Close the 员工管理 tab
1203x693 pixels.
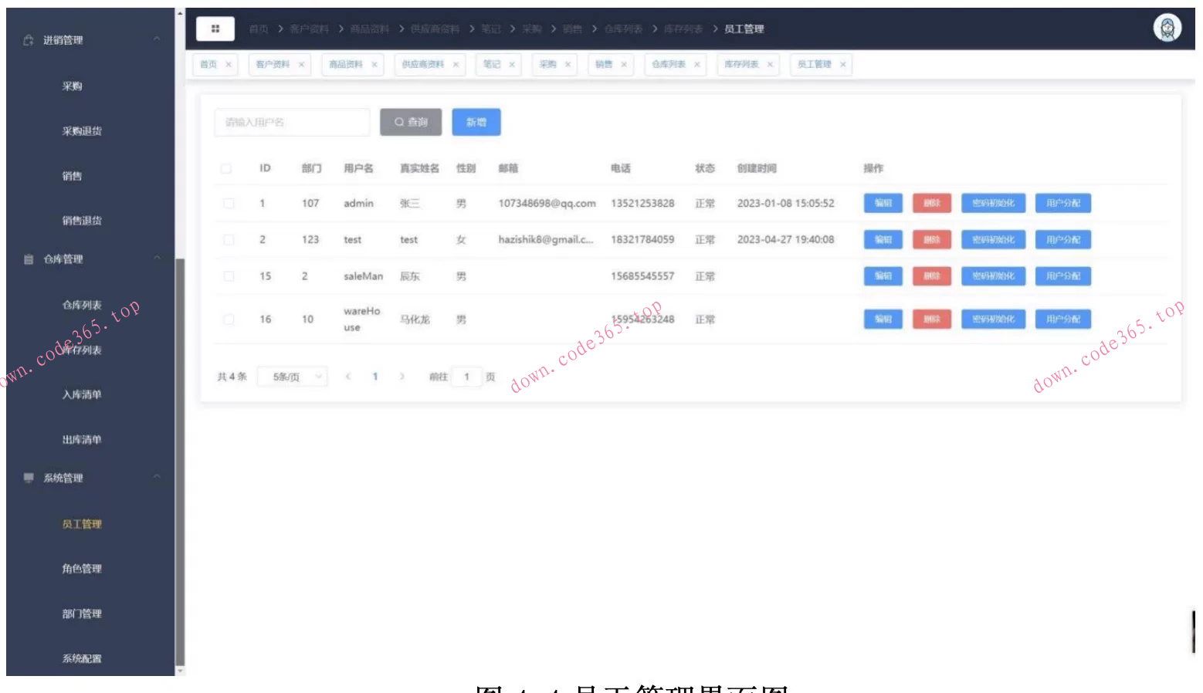tap(843, 65)
